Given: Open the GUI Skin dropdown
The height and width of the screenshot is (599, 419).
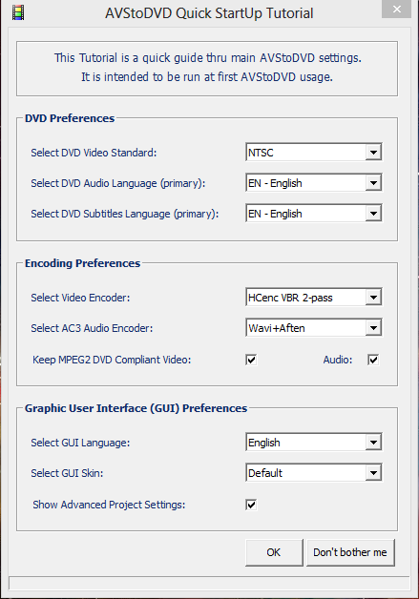Looking at the screenshot, I should click(314, 473).
